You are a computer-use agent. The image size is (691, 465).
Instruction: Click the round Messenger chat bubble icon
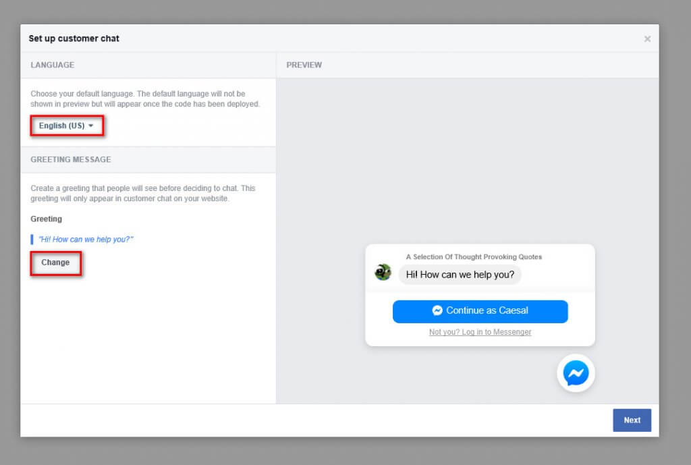tap(576, 373)
